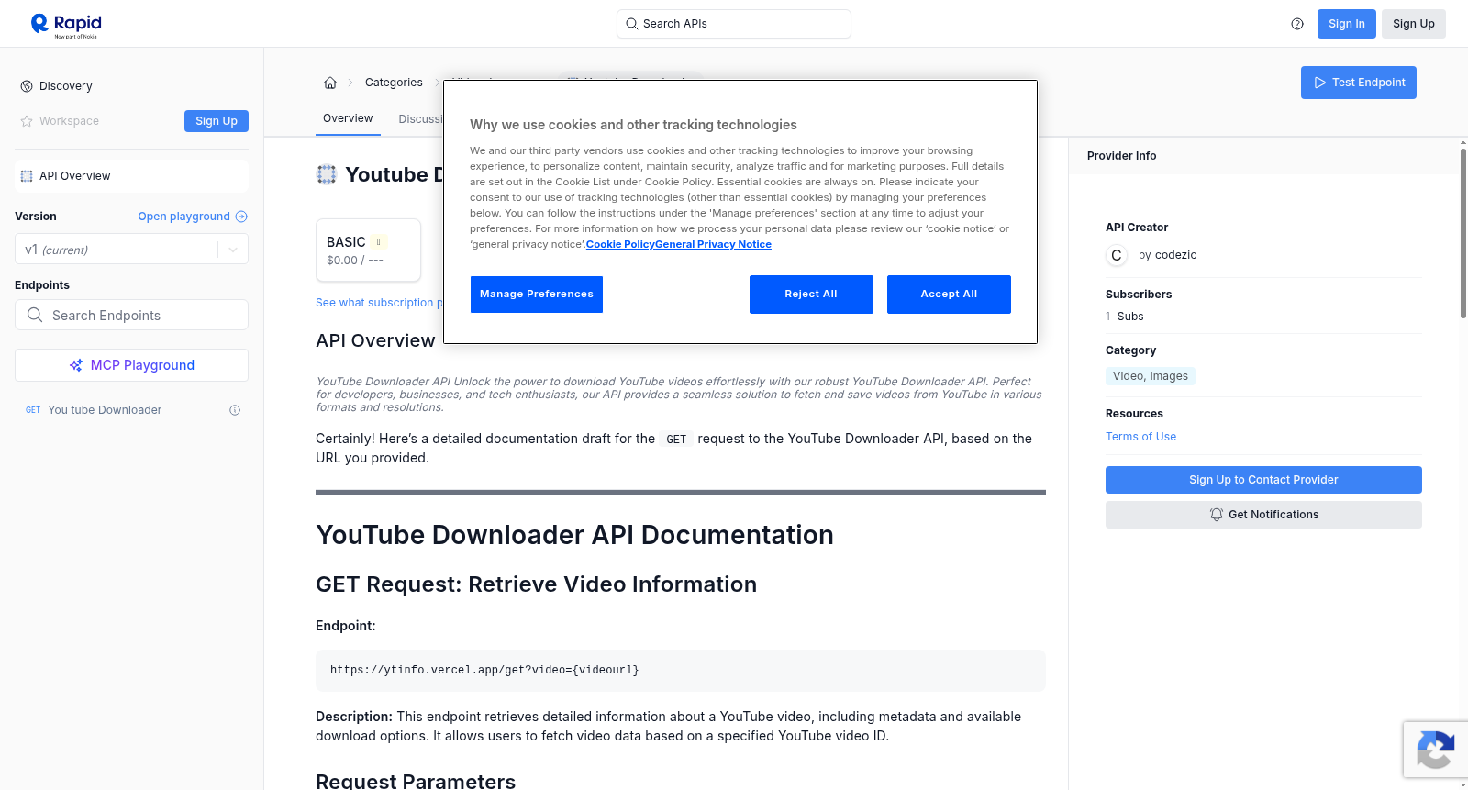Image resolution: width=1468 pixels, height=790 pixels.
Task: Open the v1 (current) version dropdown
Action: (x=131, y=250)
